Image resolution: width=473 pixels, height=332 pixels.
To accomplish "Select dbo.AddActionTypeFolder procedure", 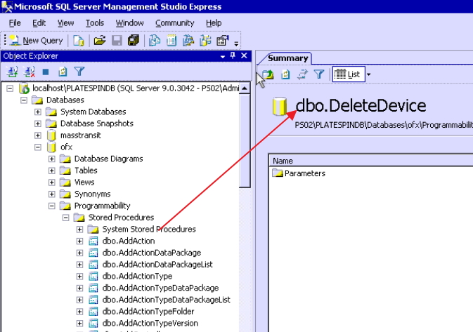I will [x=148, y=311].
